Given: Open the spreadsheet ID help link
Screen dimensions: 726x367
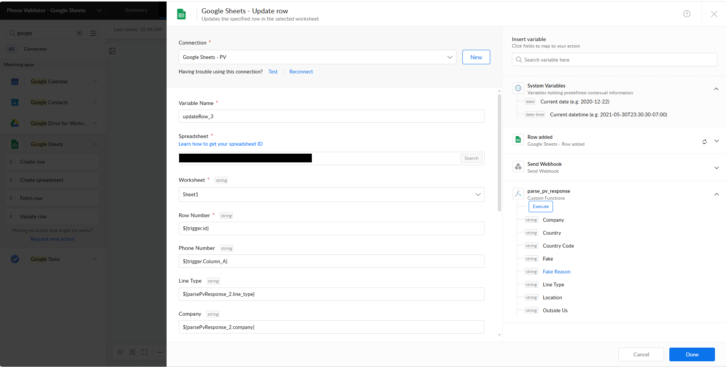Looking at the screenshot, I should click(x=221, y=144).
